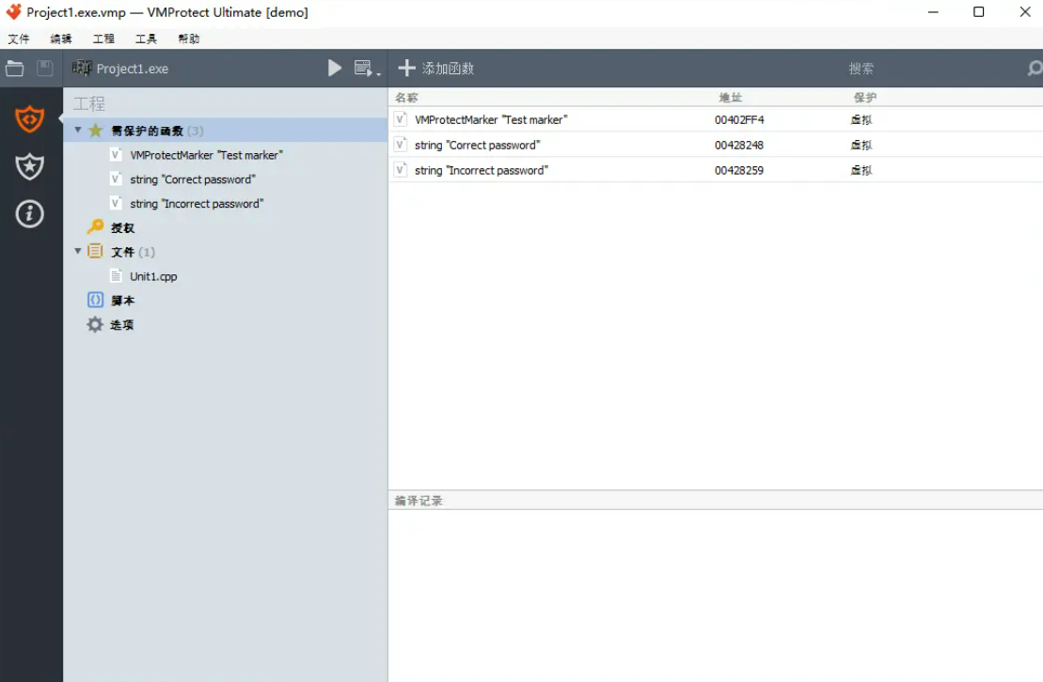Select 需保护的函数 (3) tree item

tap(226, 131)
